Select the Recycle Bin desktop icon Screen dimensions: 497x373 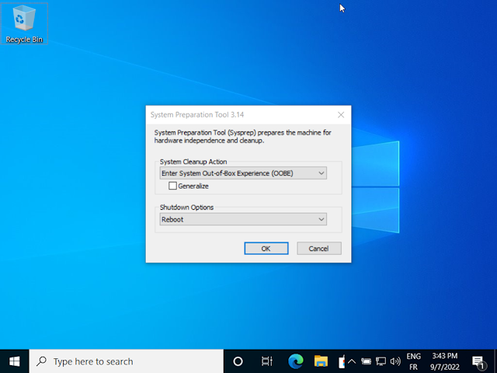[x=24, y=24]
